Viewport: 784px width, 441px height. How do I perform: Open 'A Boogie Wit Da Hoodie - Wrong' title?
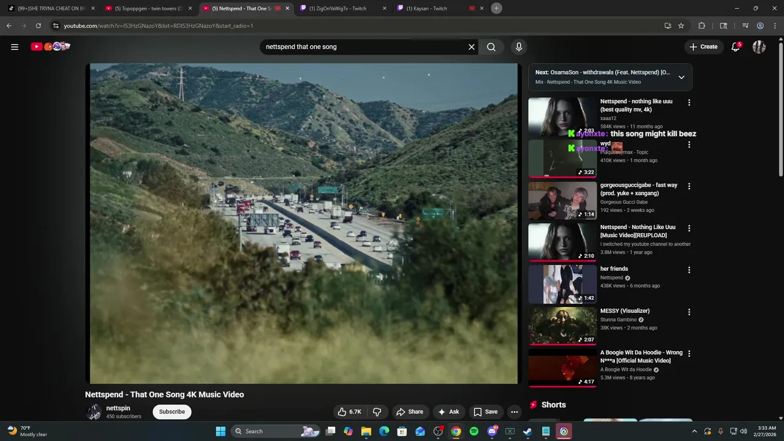coord(641,356)
